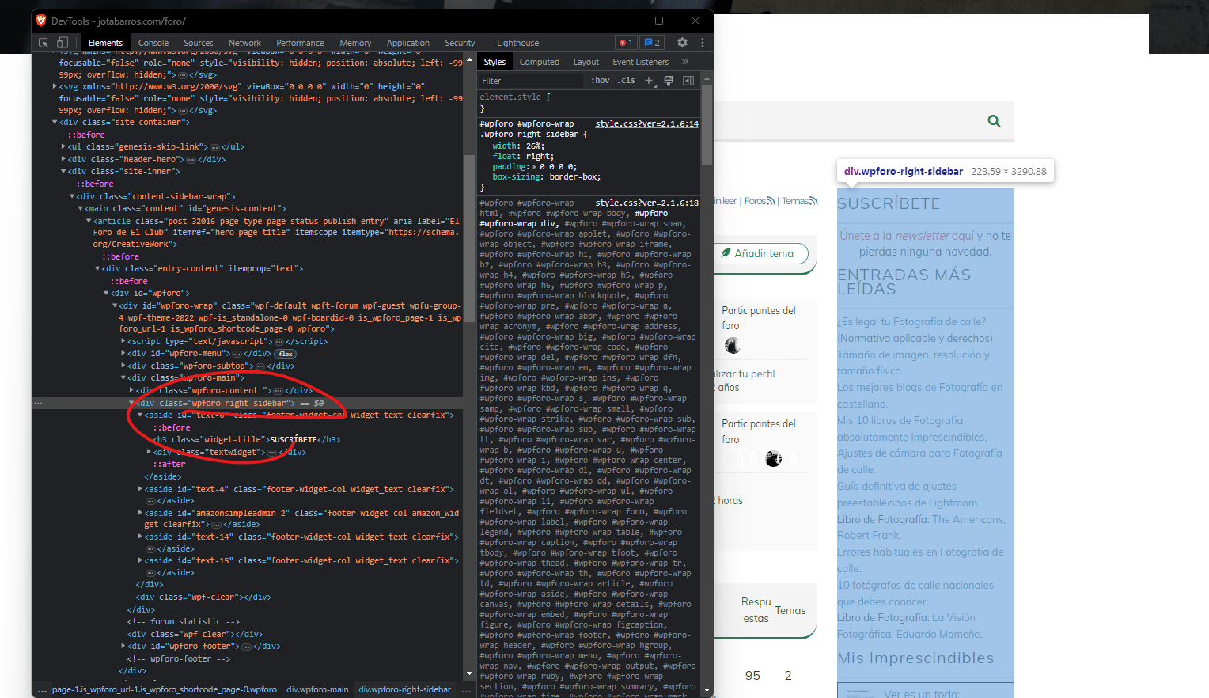Expand ellipsis in wpforo-subtop div
1209x698 pixels.
pos(260,366)
